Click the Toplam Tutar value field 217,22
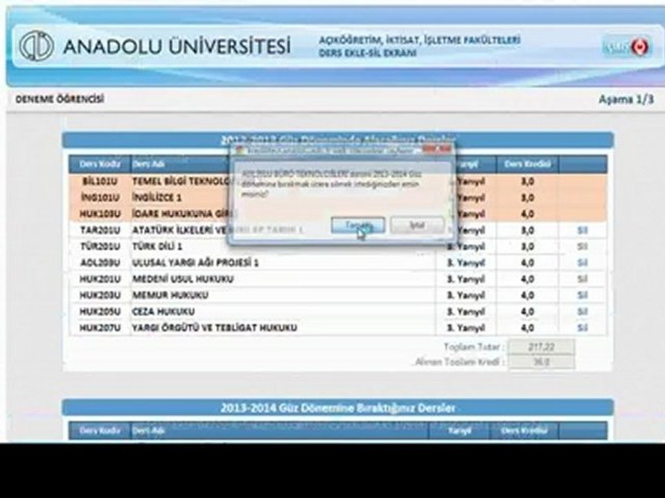This screenshot has width=665, height=498. (542, 347)
